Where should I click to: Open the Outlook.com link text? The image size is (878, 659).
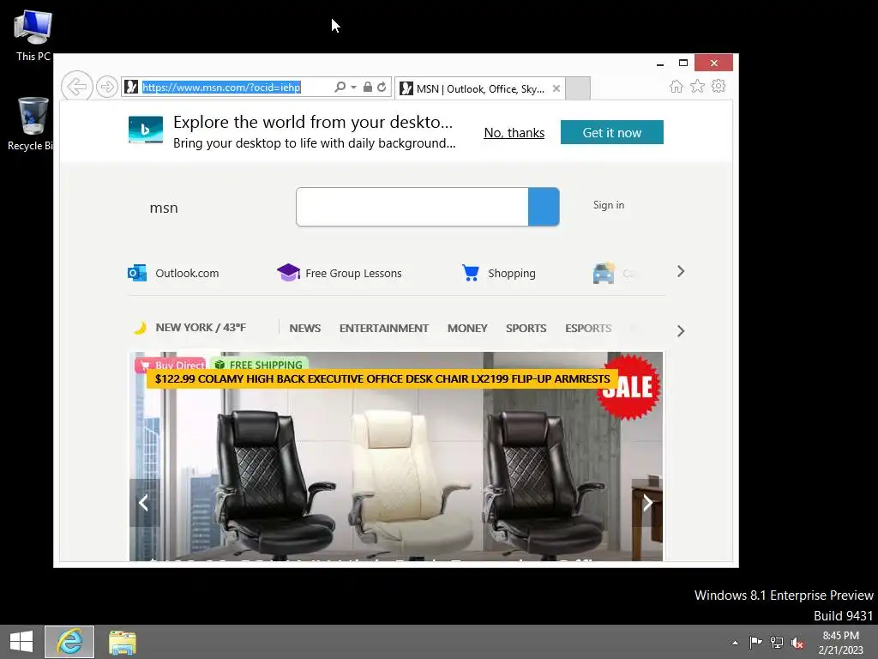(187, 273)
